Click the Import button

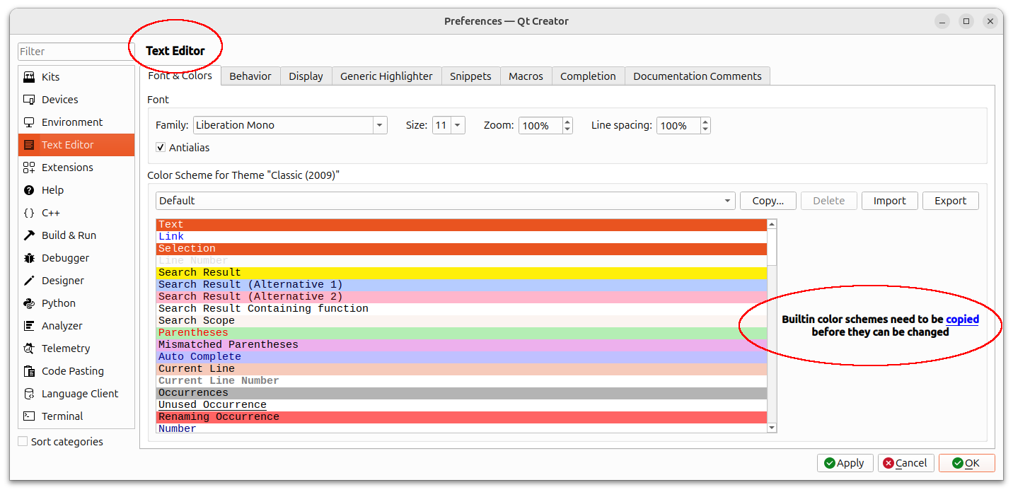(890, 201)
